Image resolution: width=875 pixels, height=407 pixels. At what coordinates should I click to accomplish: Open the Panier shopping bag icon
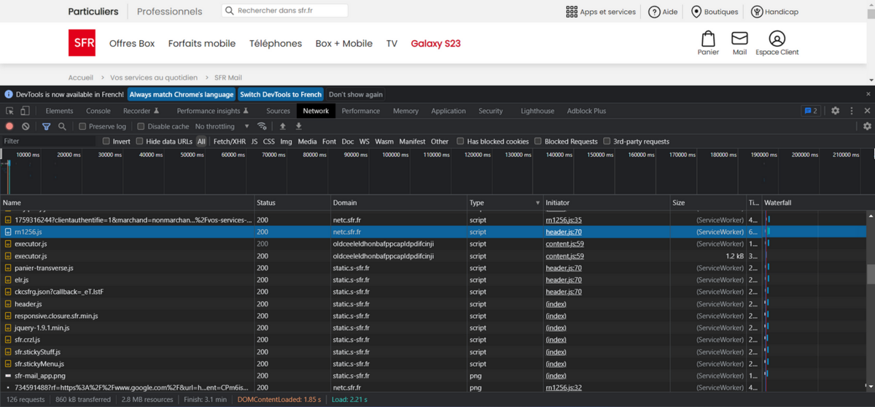pyautogui.click(x=708, y=38)
